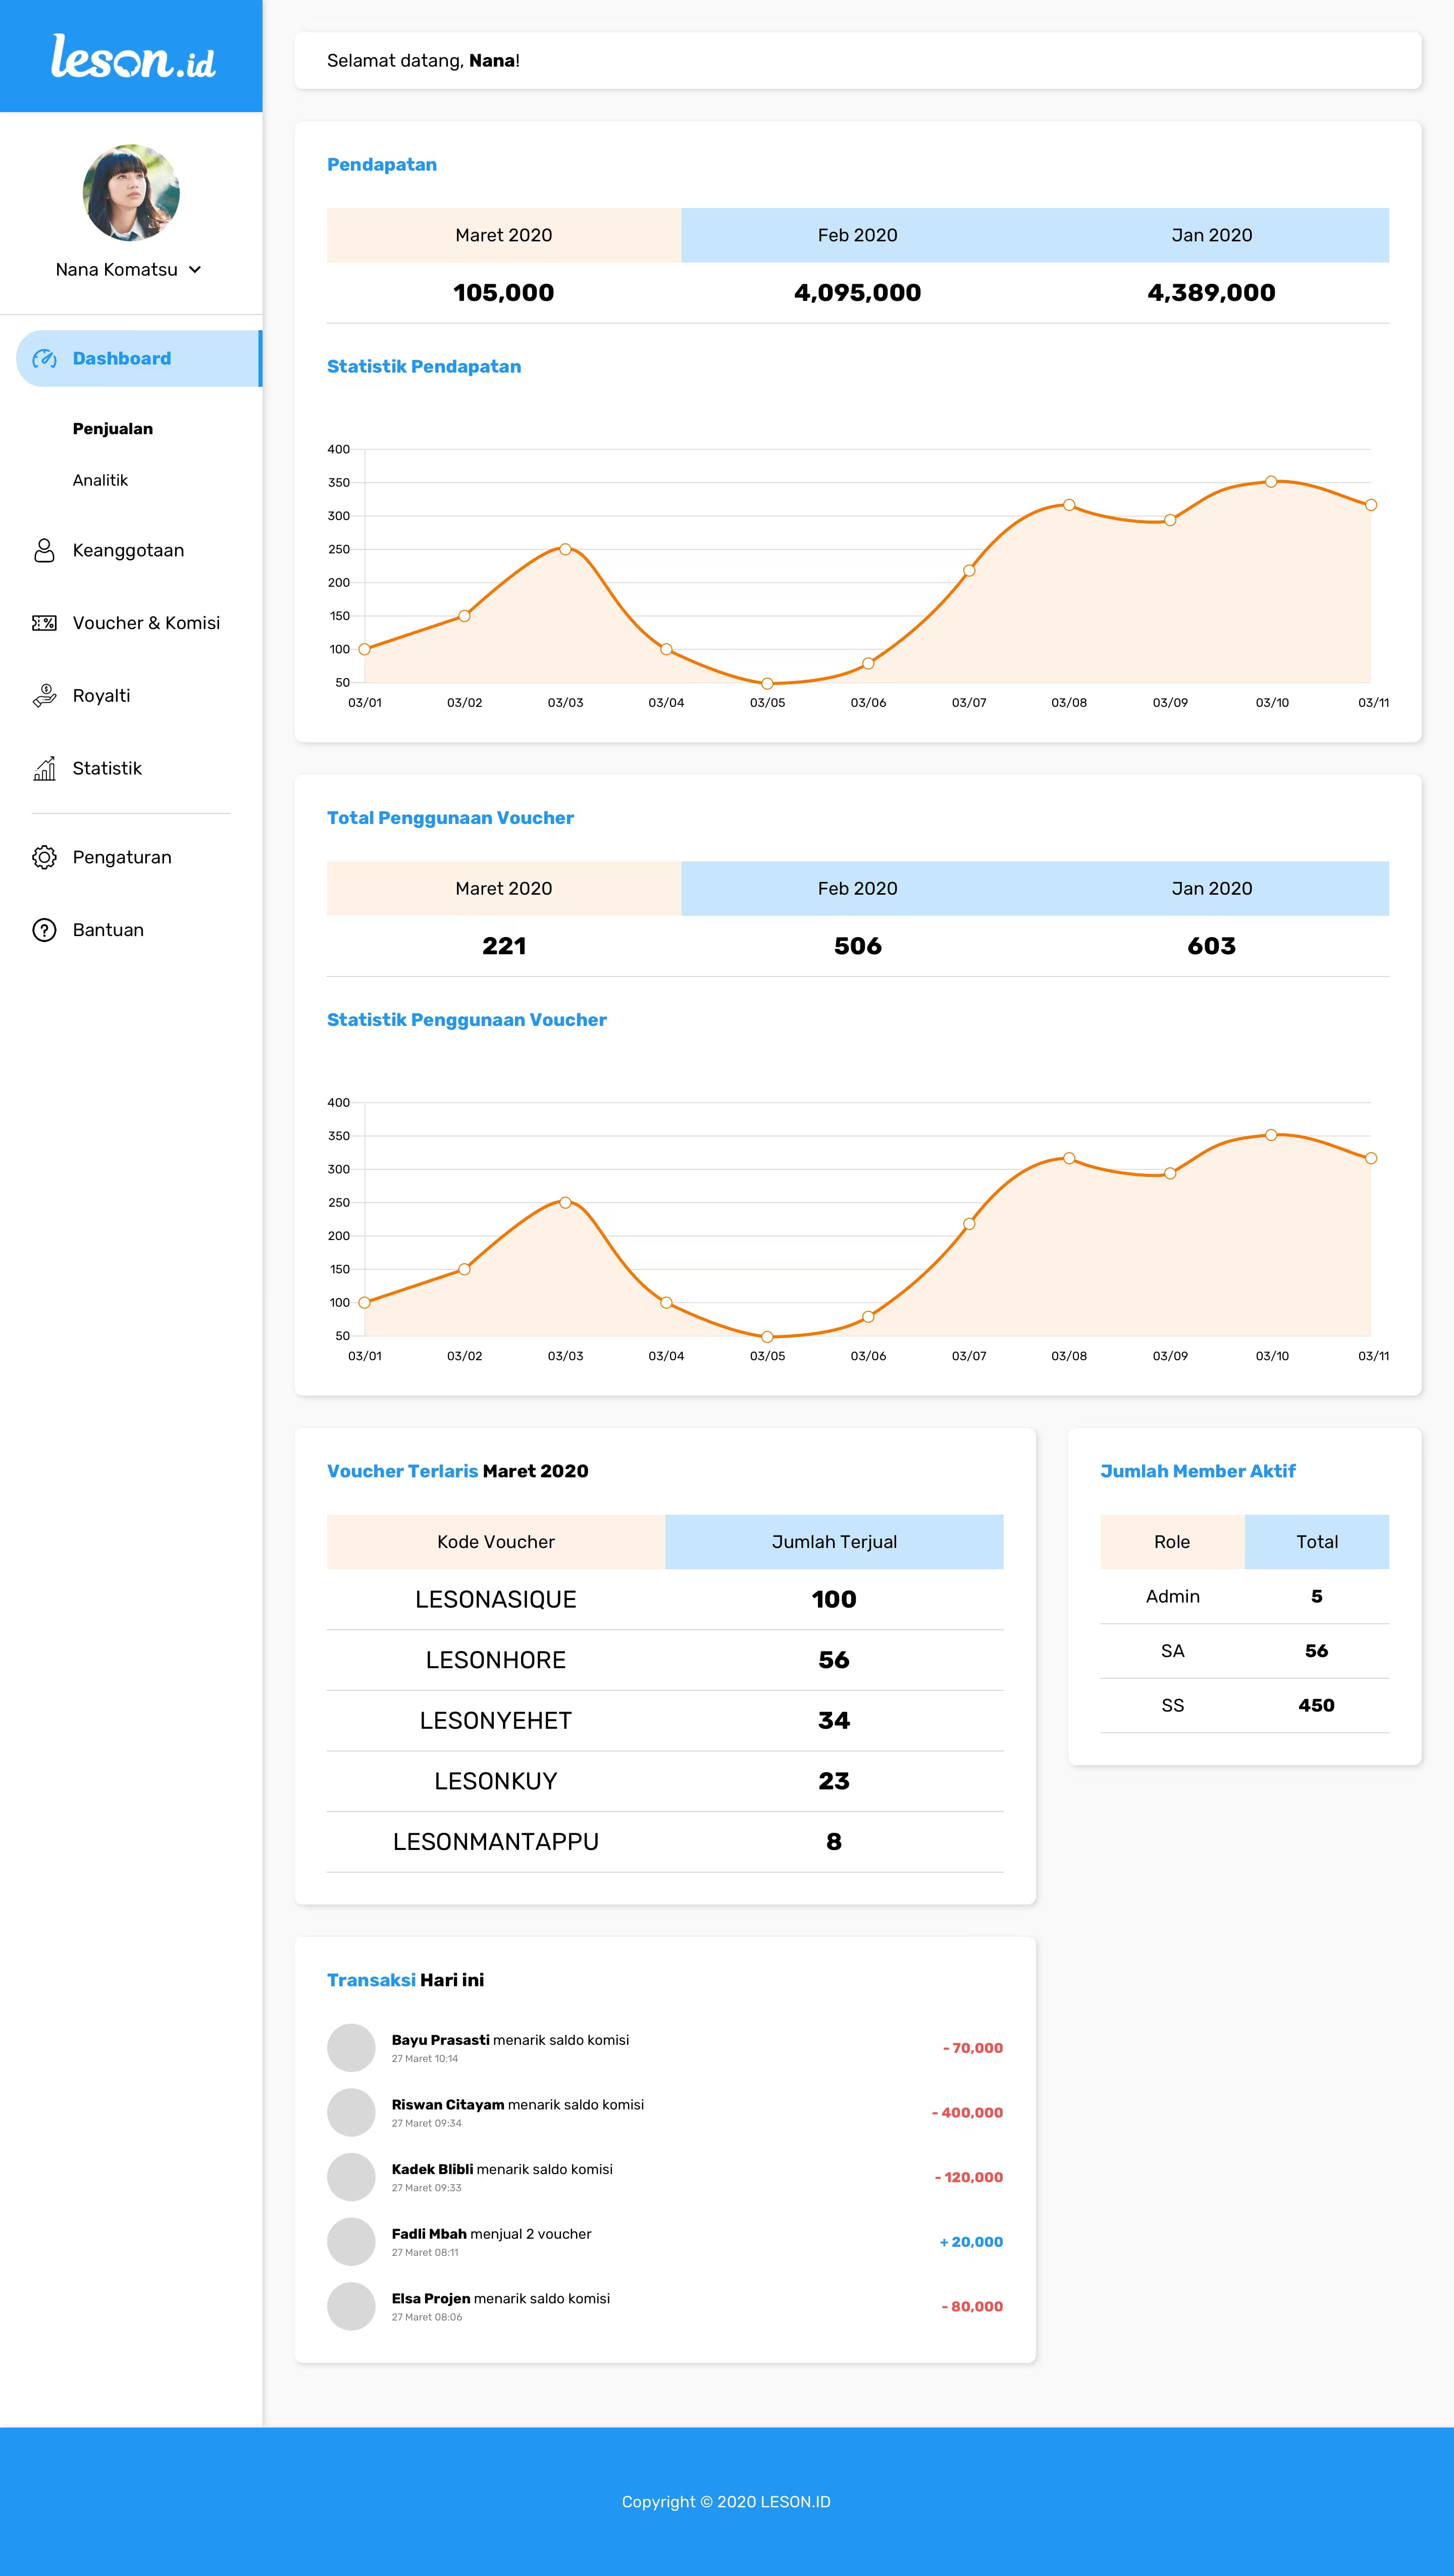
Task: Select Jan 2020 tab under Total Penggunaan Voucher
Action: (x=1212, y=888)
